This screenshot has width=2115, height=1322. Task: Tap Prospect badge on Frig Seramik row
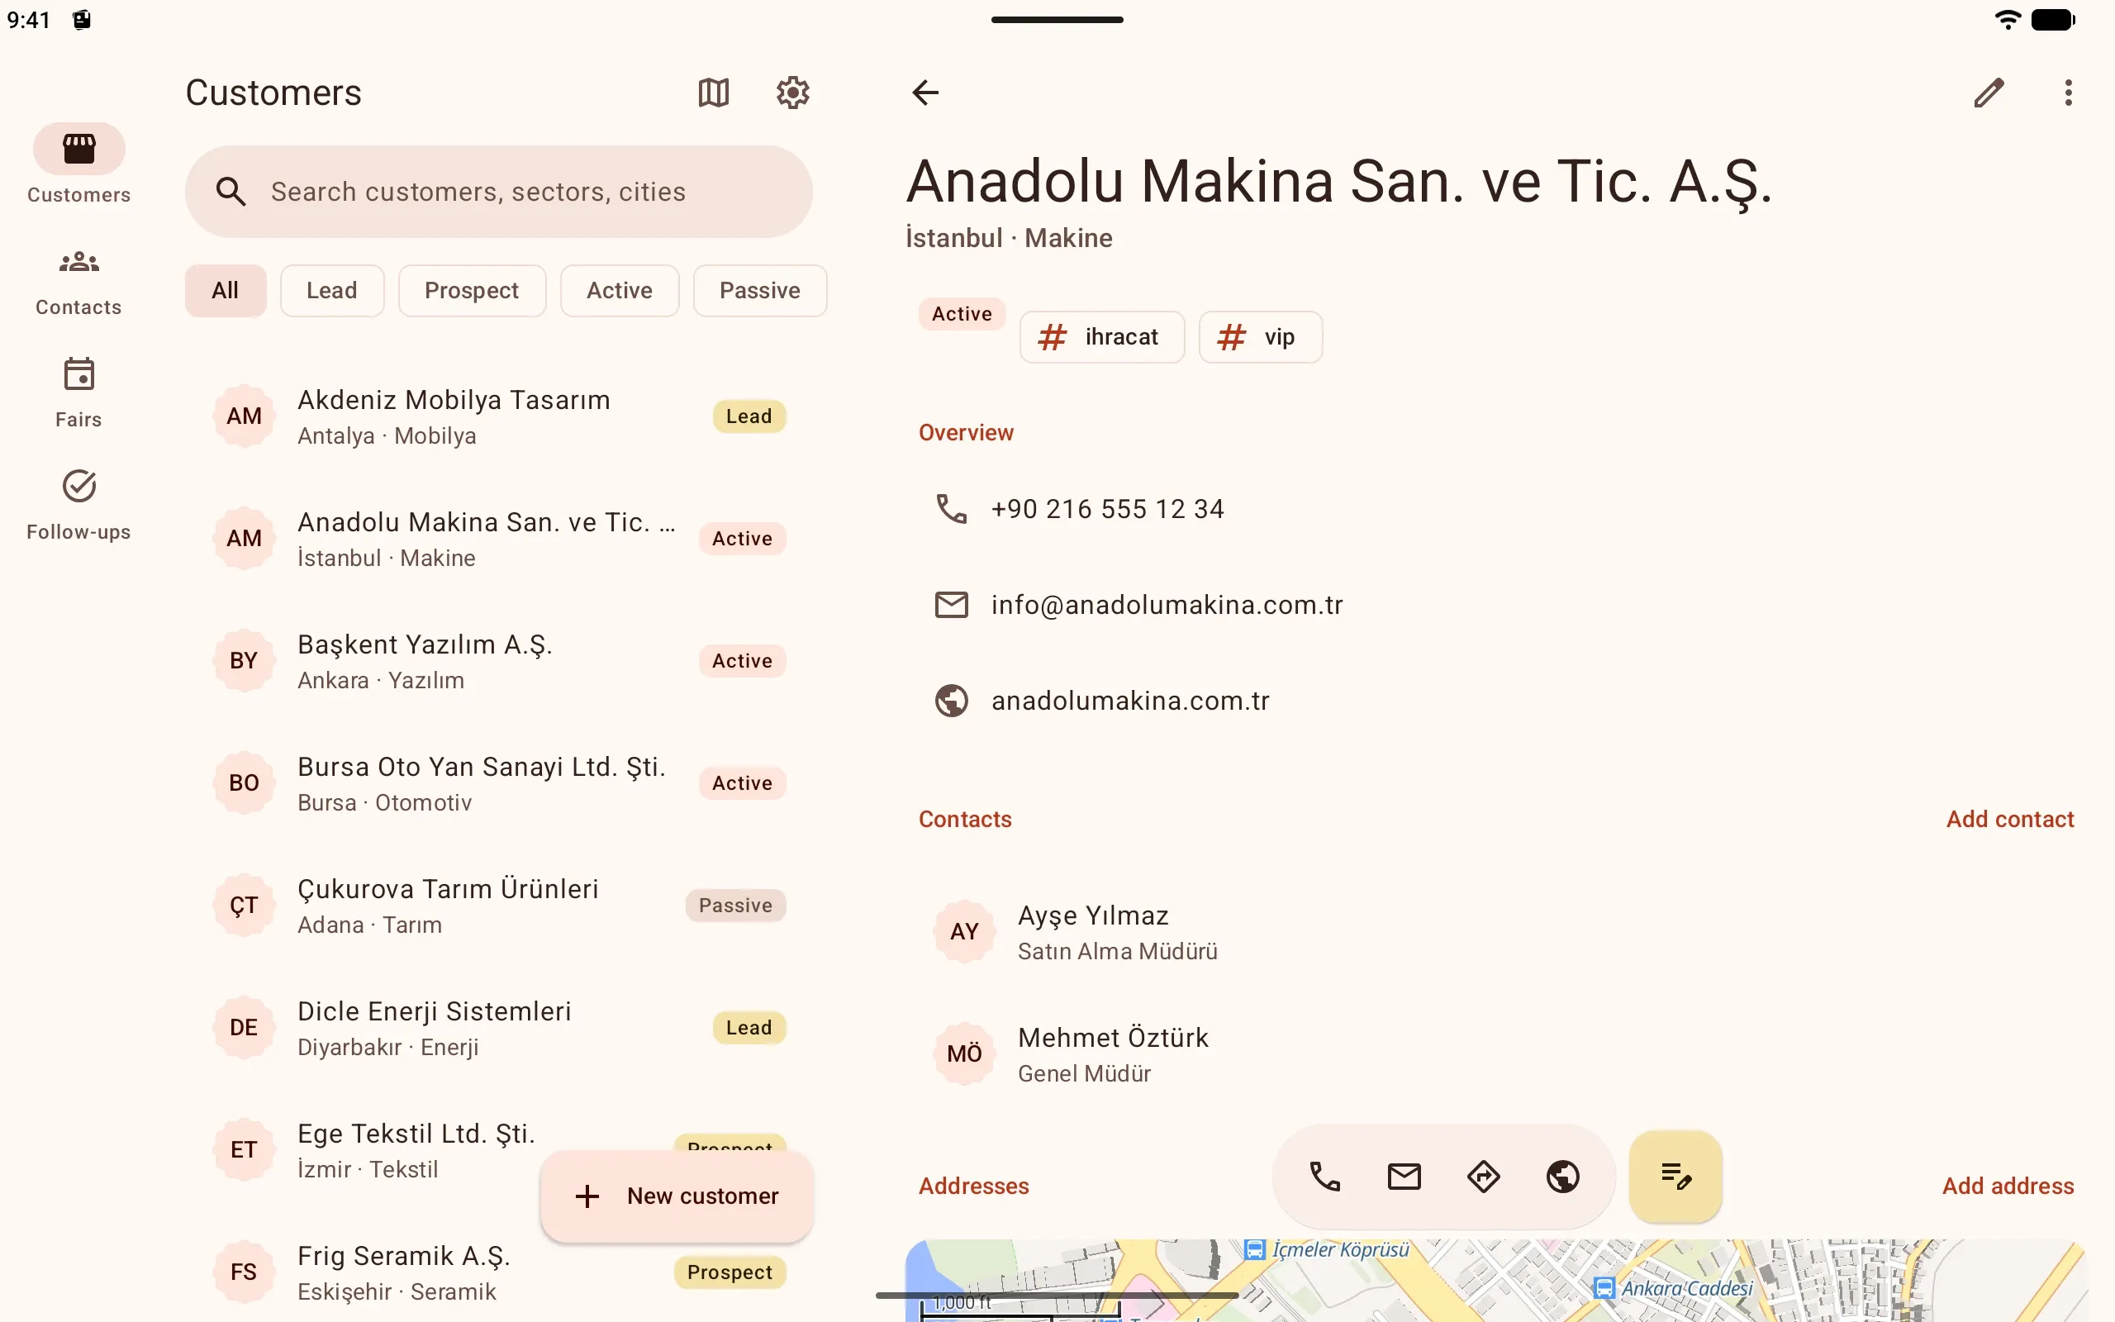[x=730, y=1273]
